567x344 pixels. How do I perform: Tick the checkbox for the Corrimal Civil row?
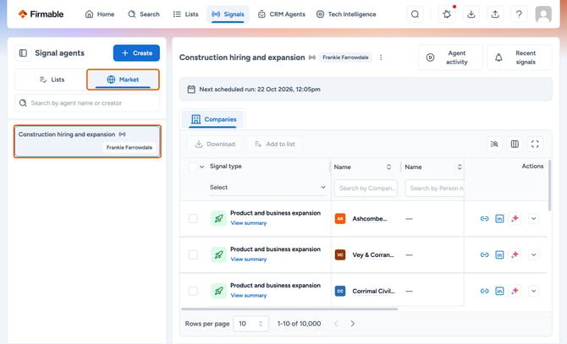193,291
